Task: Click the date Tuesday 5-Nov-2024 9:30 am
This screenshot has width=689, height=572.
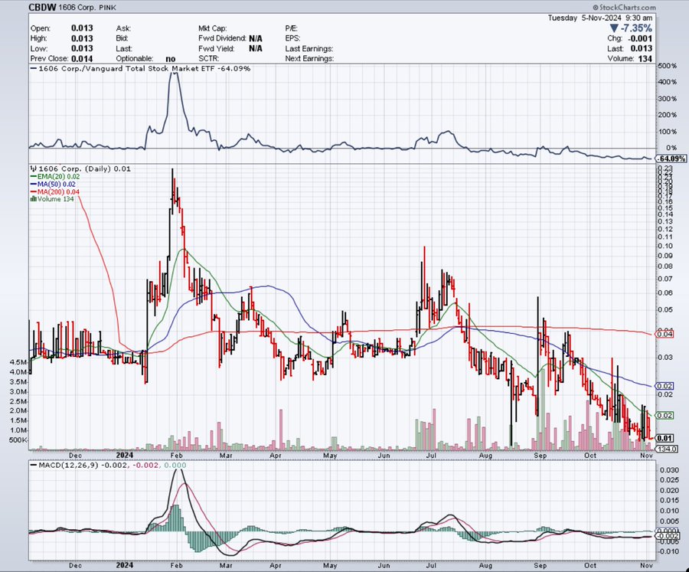Action: click(x=600, y=18)
